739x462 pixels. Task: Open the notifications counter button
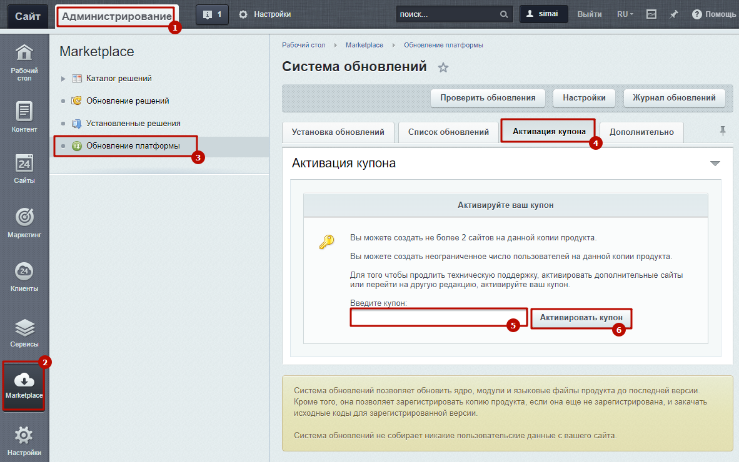[x=212, y=14]
